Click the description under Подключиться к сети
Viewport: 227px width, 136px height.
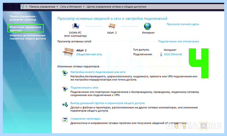pyautogui.click(x=135, y=93)
